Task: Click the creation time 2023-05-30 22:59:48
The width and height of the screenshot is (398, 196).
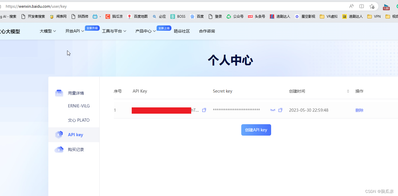Action: 309,110
